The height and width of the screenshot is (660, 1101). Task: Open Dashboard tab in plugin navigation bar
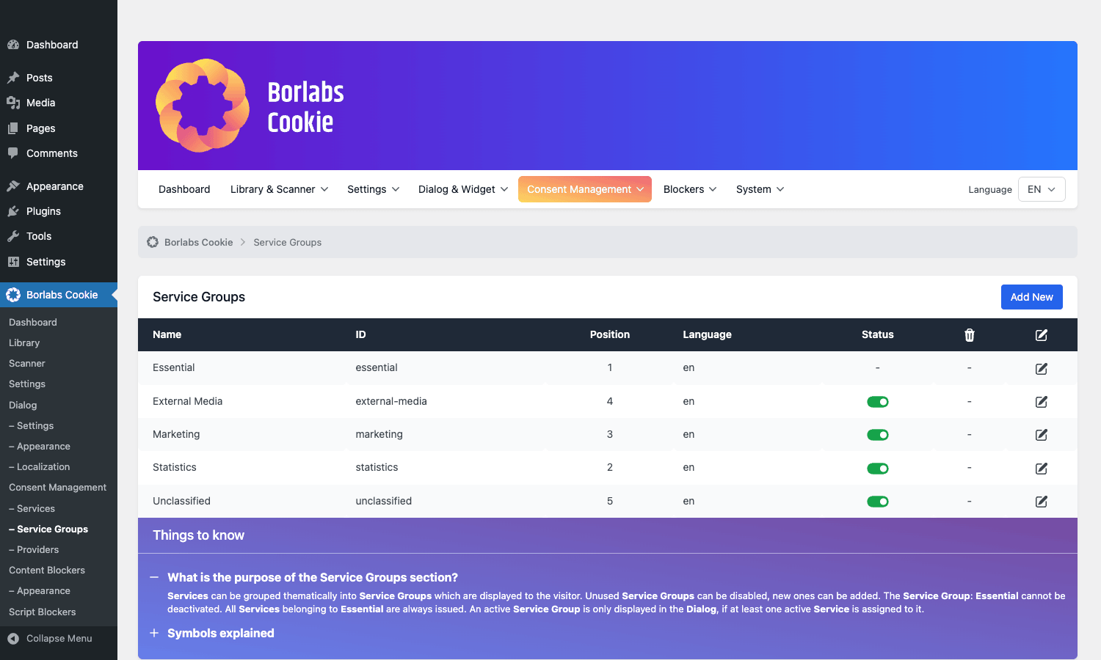[x=184, y=189]
